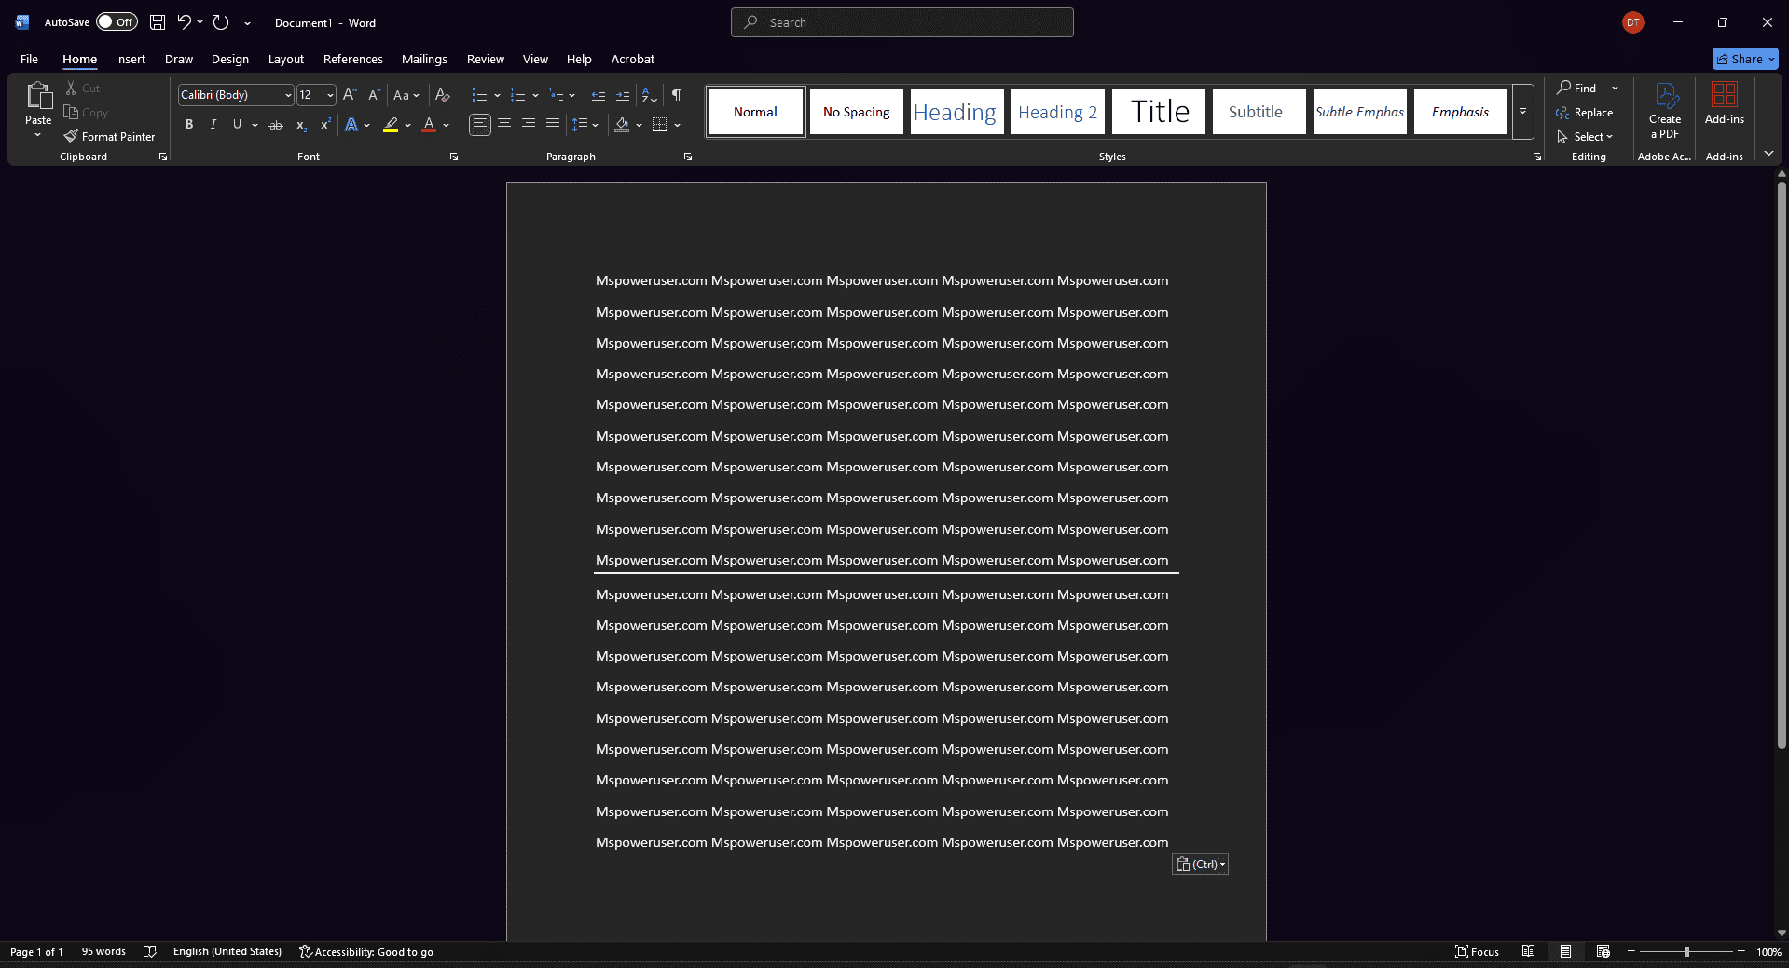Screen dimensions: 1789x968
Task: Toggle superscript formatting
Action: (x=324, y=124)
